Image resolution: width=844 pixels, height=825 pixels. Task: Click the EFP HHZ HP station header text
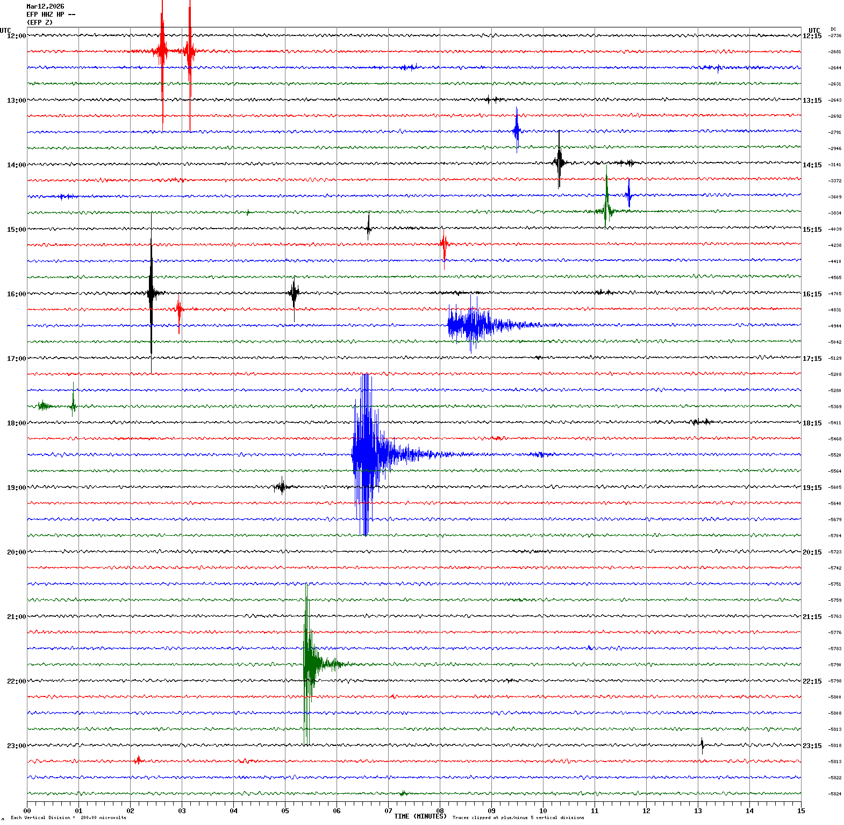(x=51, y=15)
